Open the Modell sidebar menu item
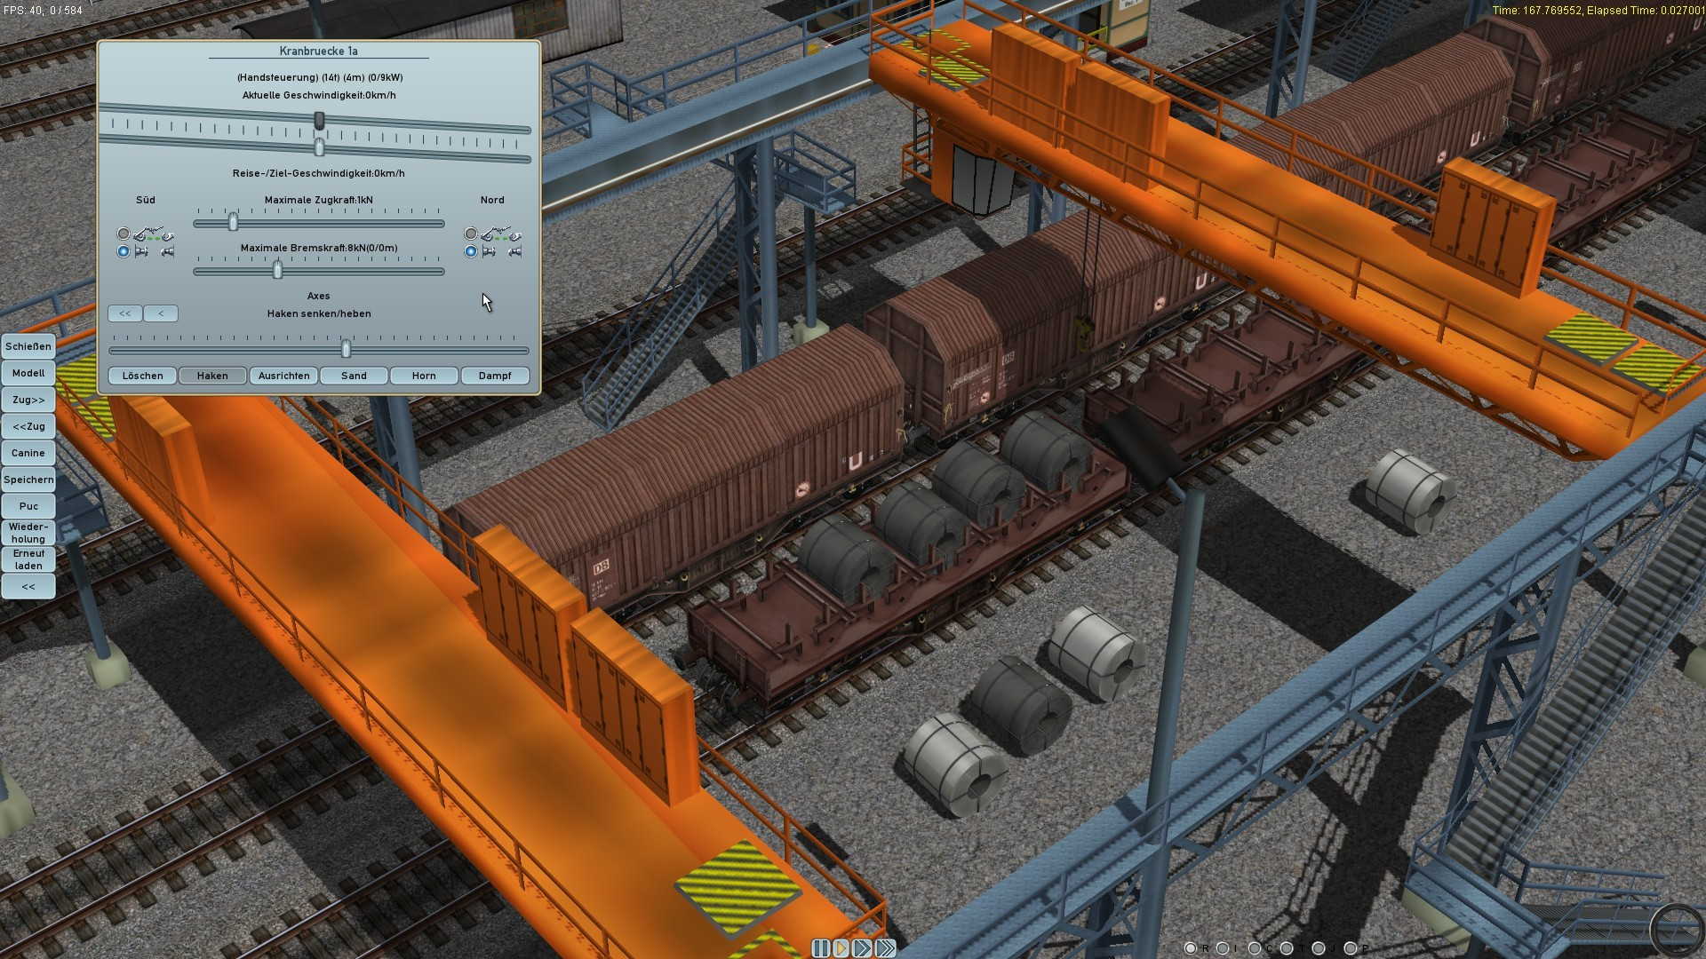This screenshot has height=959, width=1706. point(28,374)
